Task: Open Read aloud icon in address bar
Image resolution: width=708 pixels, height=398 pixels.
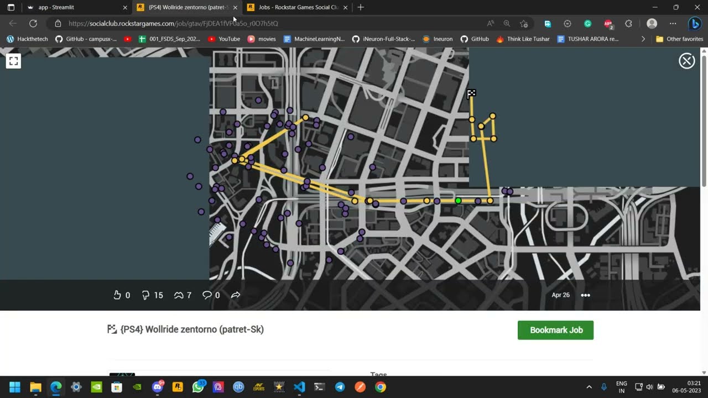Action: (490, 23)
